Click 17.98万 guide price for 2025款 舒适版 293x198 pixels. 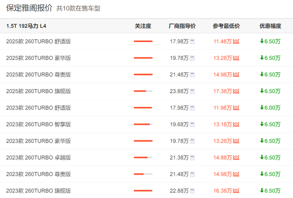tap(179, 42)
